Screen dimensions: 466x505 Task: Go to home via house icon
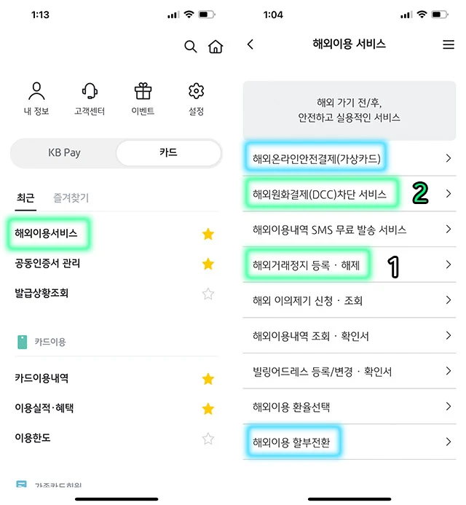216,47
